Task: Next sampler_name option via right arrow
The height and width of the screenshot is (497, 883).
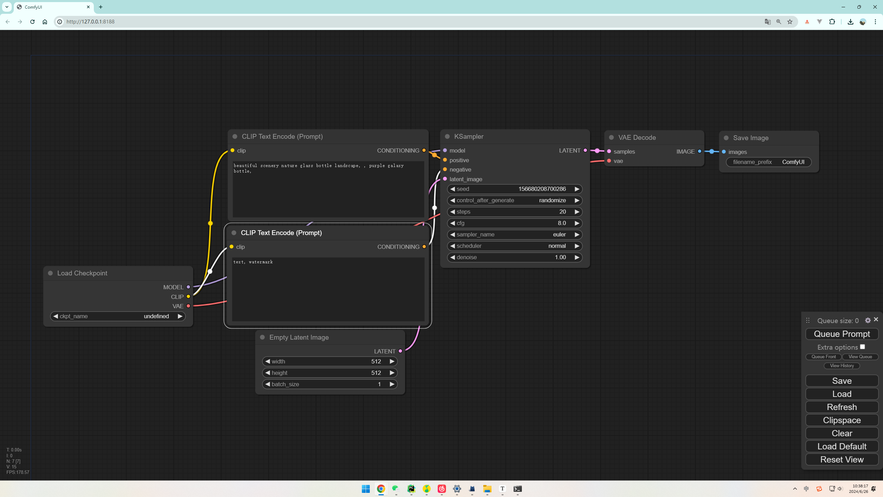Action: (577, 234)
